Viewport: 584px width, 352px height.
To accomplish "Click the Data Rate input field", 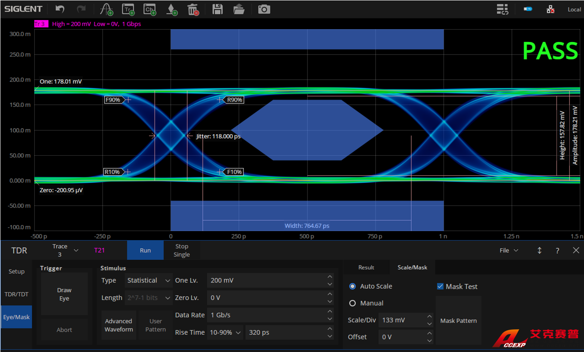I will coord(266,315).
